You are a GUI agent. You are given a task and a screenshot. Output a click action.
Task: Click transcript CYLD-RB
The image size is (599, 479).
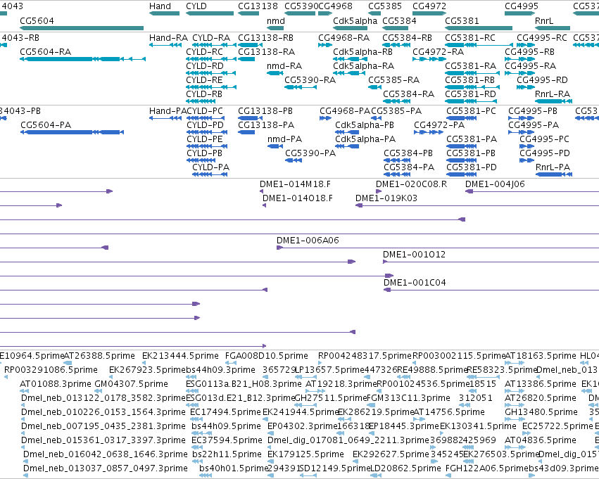204,94
